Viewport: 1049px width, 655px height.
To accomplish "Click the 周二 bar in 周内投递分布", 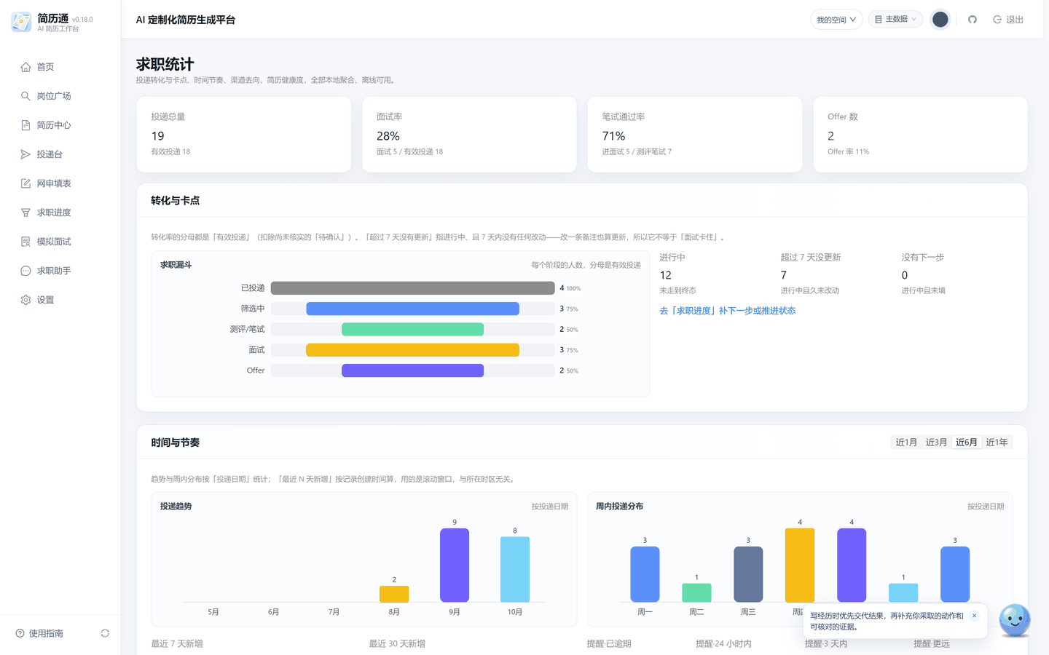I will pos(696,592).
